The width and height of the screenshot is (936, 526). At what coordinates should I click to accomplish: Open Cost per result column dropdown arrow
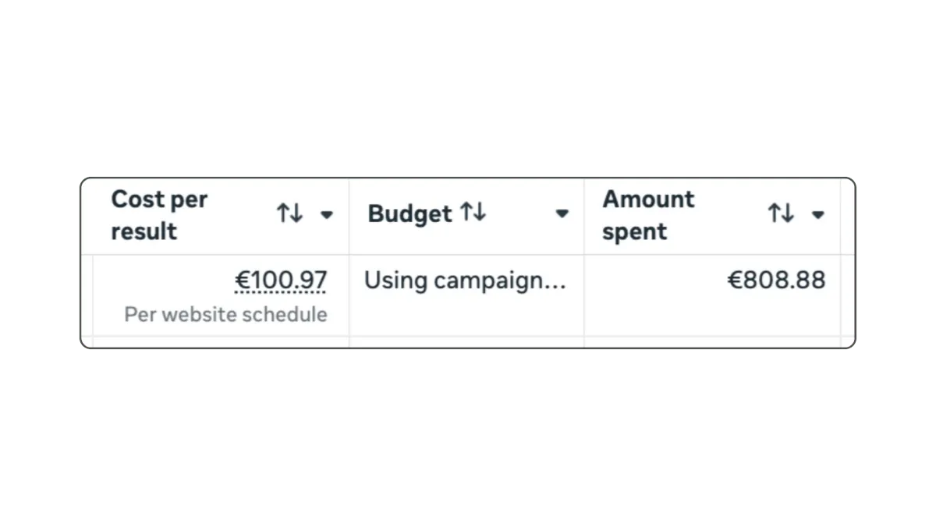pos(327,214)
